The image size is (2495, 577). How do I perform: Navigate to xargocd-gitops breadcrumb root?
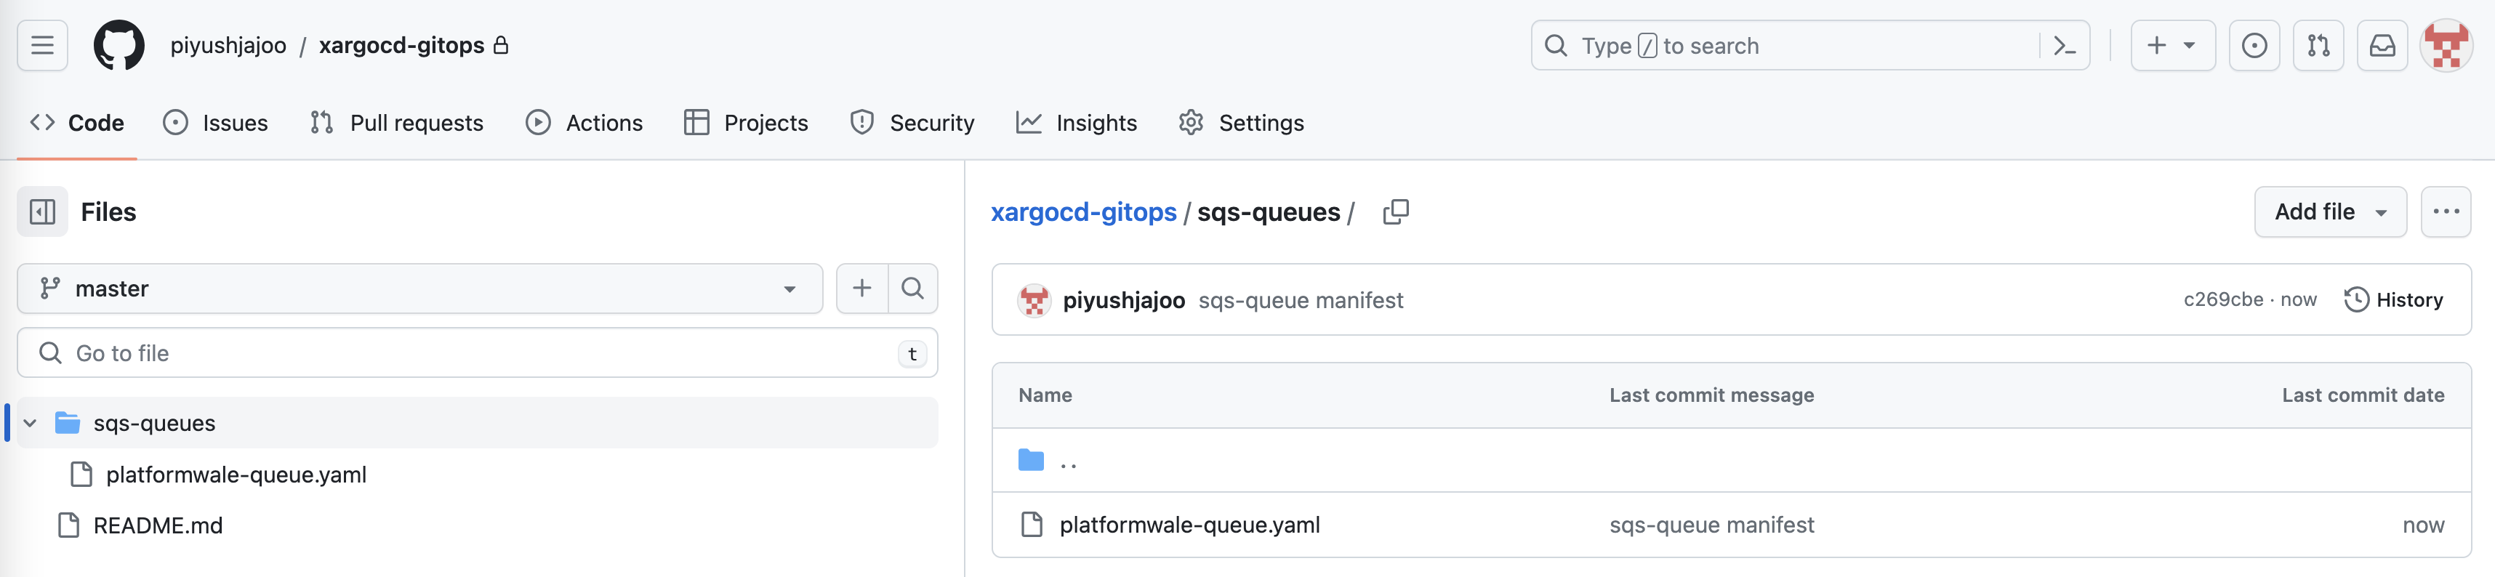[x=1084, y=212]
